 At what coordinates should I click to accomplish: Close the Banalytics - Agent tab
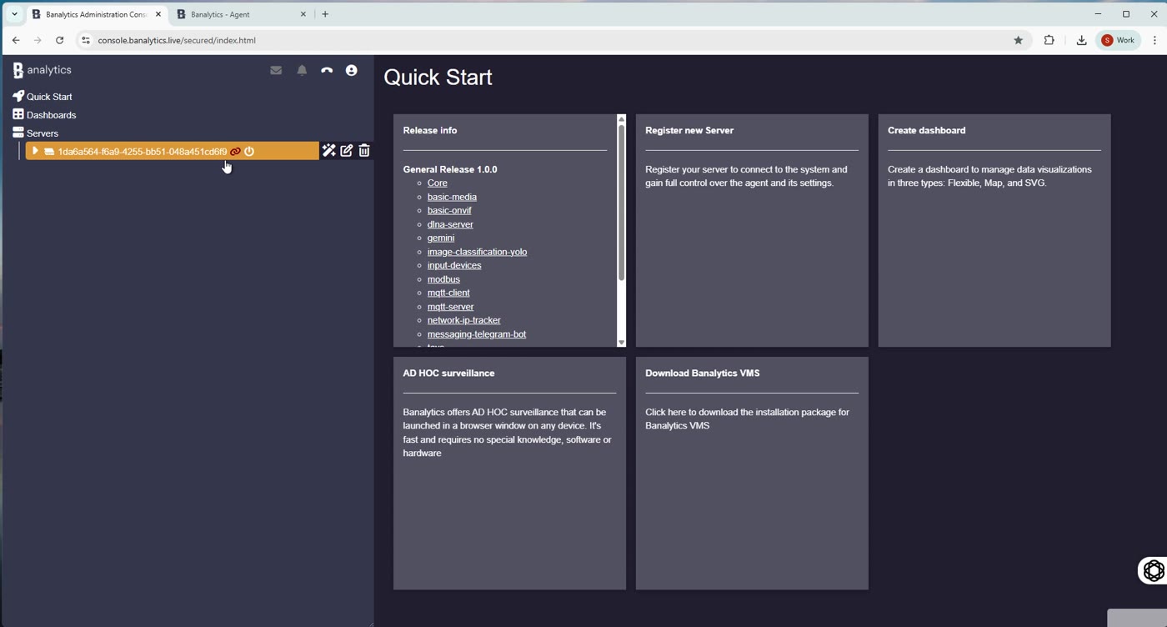[303, 14]
